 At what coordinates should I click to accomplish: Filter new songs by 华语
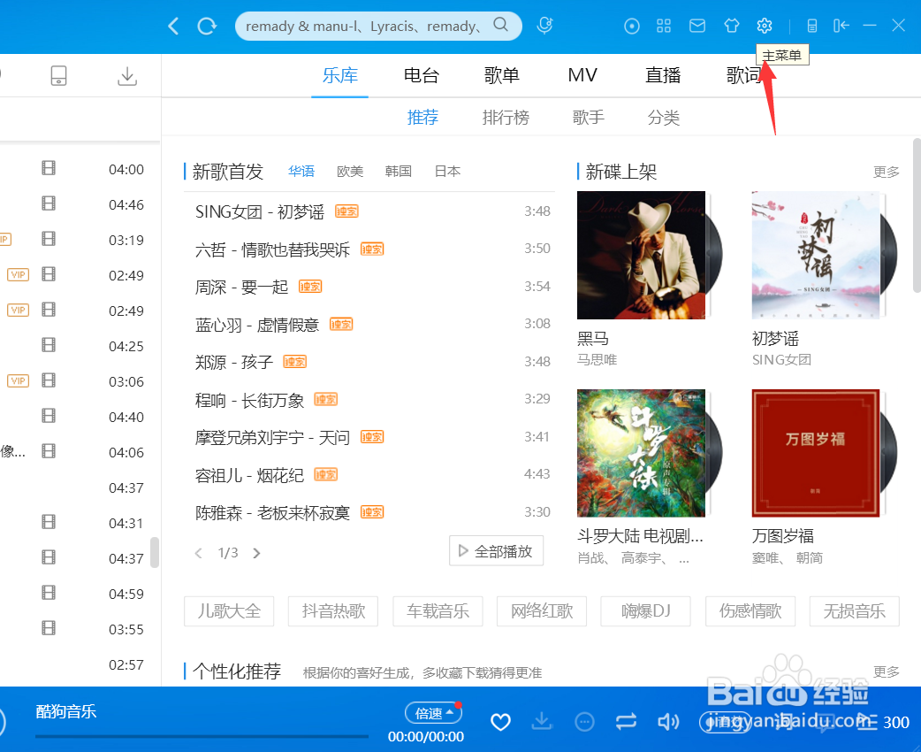point(301,171)
